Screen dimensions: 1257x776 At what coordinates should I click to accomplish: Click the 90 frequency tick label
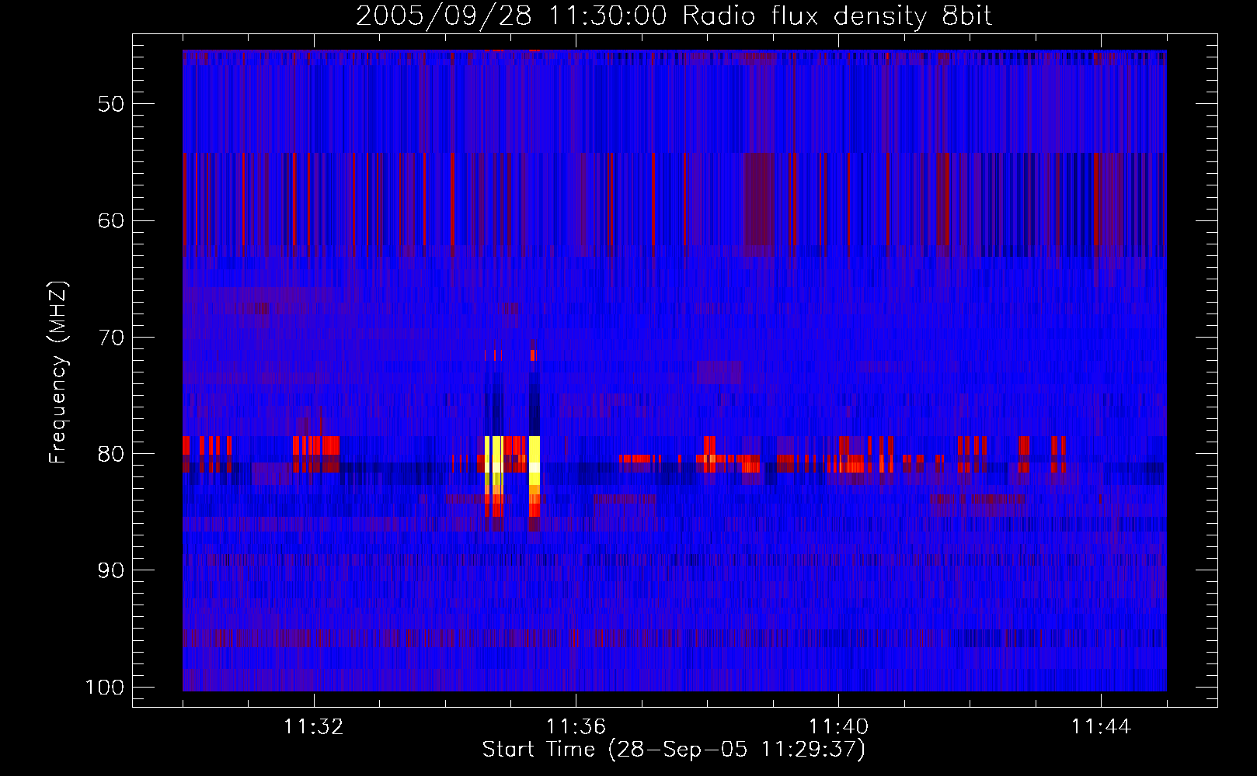click(x=111, y=570)
